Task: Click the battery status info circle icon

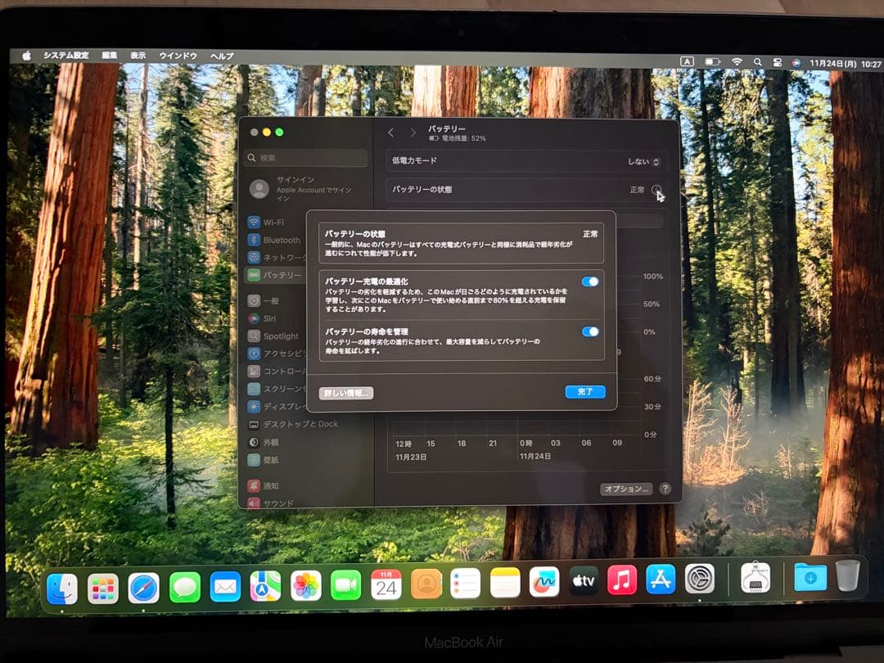Action: click(657, 190)
